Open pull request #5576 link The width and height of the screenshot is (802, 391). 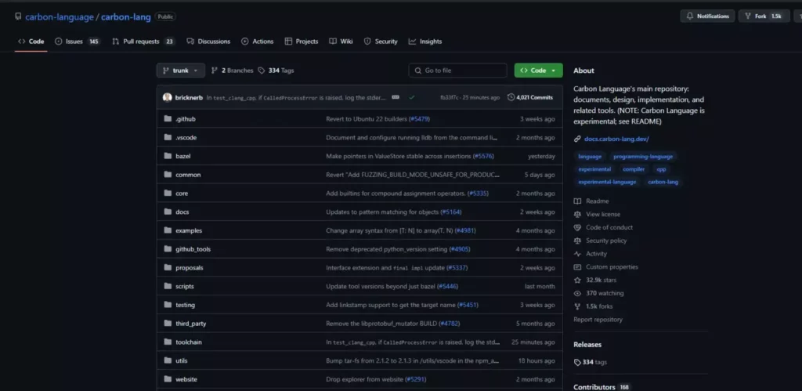pos(483,156)
